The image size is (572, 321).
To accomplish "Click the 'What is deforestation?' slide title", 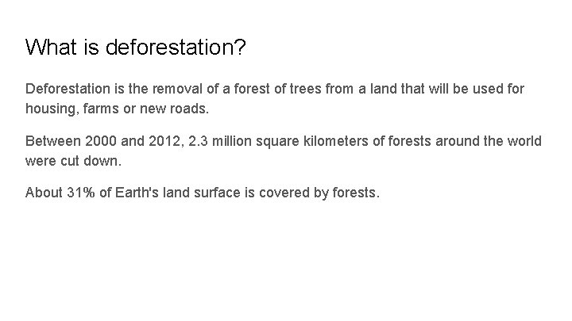I will (x=136, y=48).
